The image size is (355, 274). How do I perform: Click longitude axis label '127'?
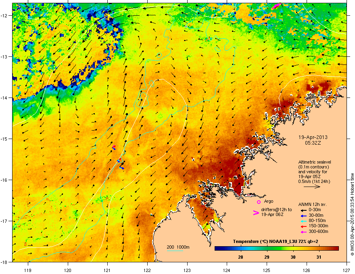pyautogui.click(x=347, y=270)
